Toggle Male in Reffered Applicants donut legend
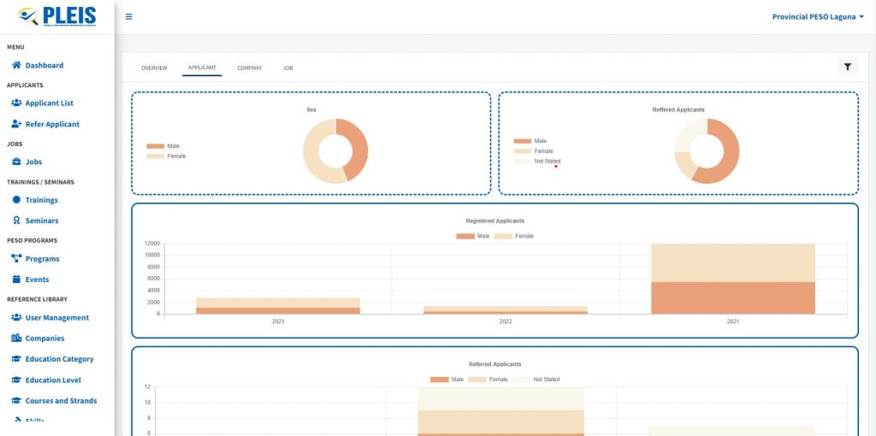The image size is (876, 436). coord(530,141)
